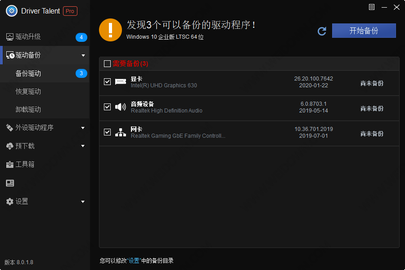Open the window menu list icon

click(x=372, y=7)
